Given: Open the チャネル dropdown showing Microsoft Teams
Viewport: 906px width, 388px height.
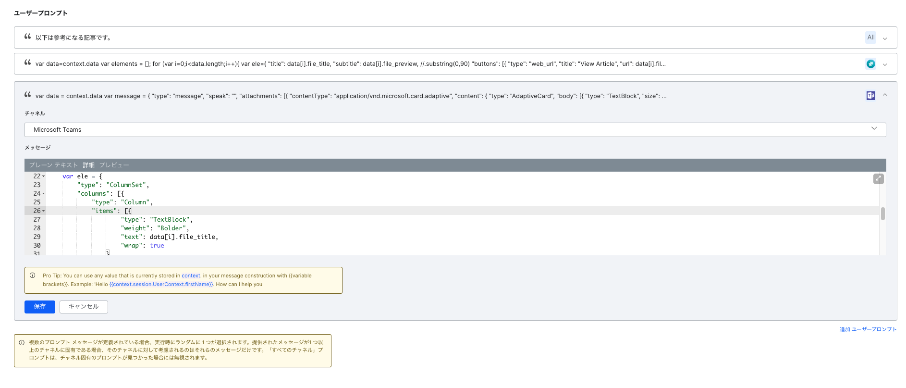Looking at the screenshot, I should 455,130.
